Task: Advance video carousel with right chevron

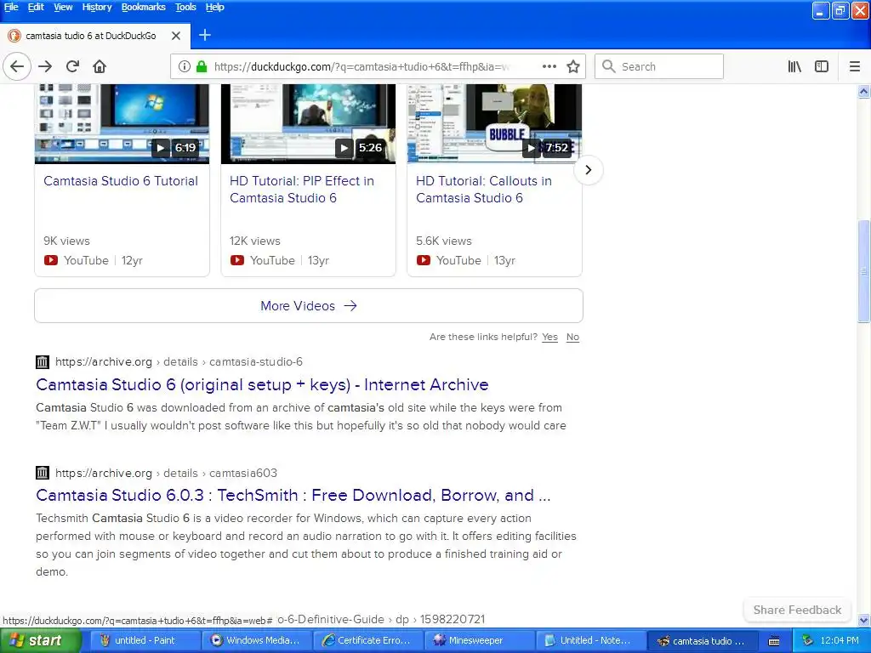Action: pos(589,170)
